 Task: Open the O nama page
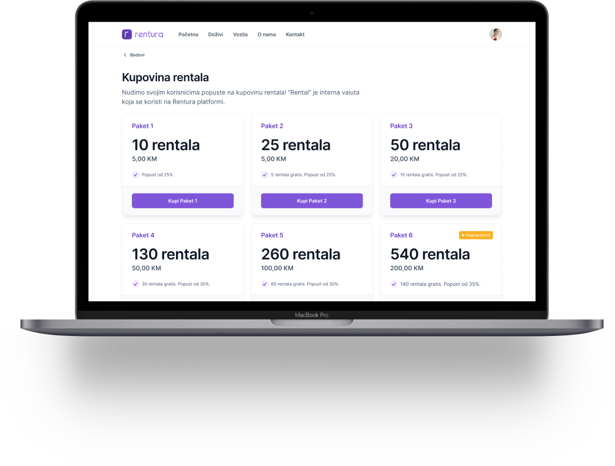(267, 35)
